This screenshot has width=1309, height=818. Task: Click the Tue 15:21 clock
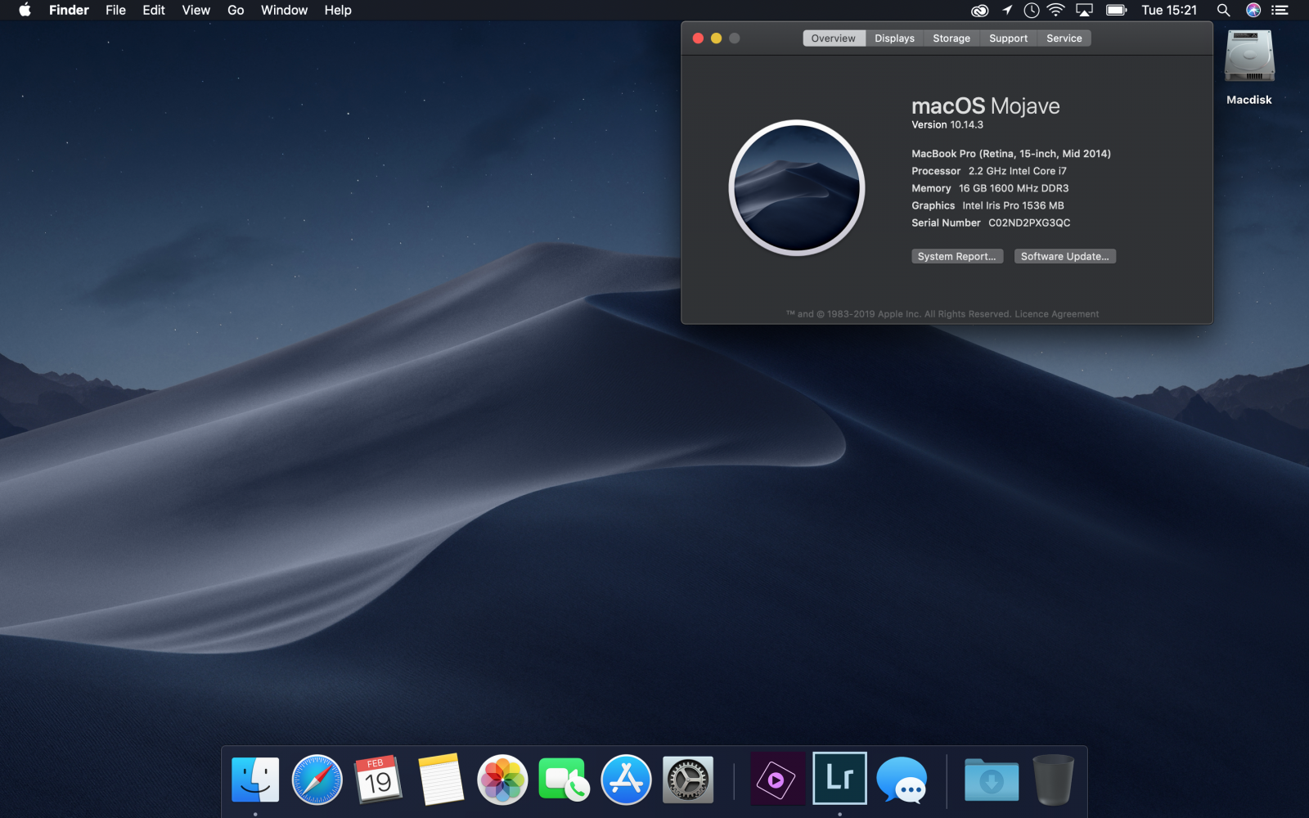(x=1169, y=10)
